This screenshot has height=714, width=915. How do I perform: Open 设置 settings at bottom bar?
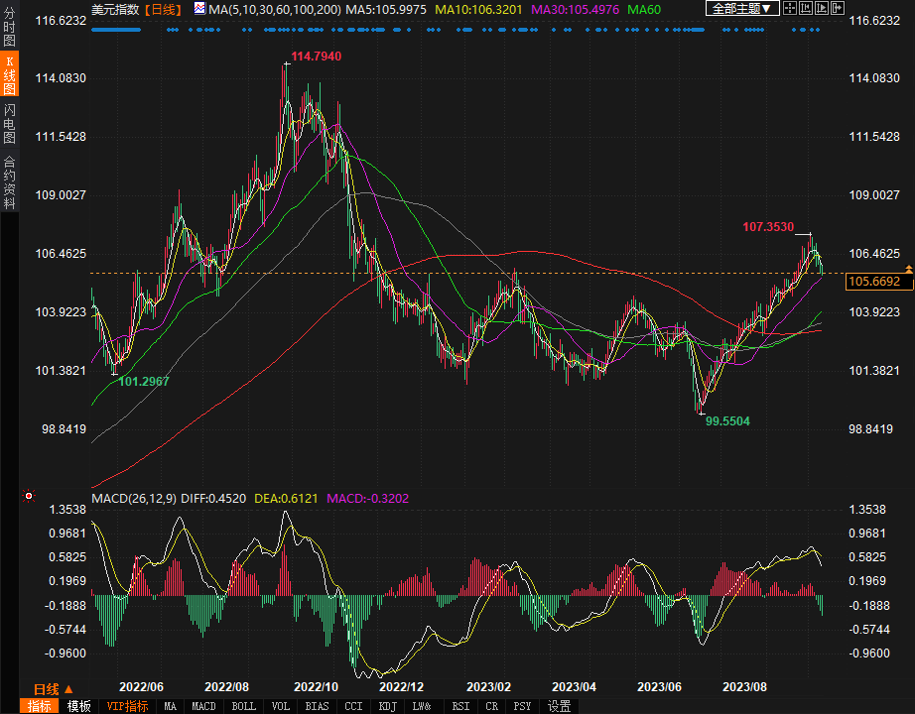[x=559, y=706]
